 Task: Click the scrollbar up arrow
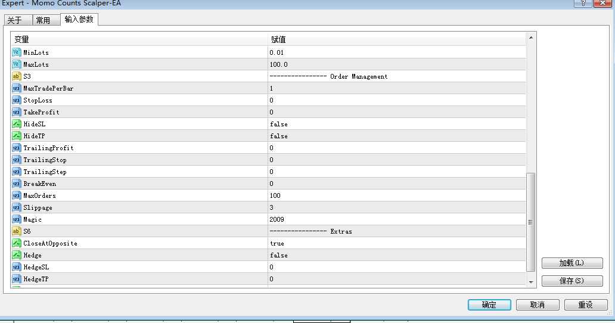530,38
